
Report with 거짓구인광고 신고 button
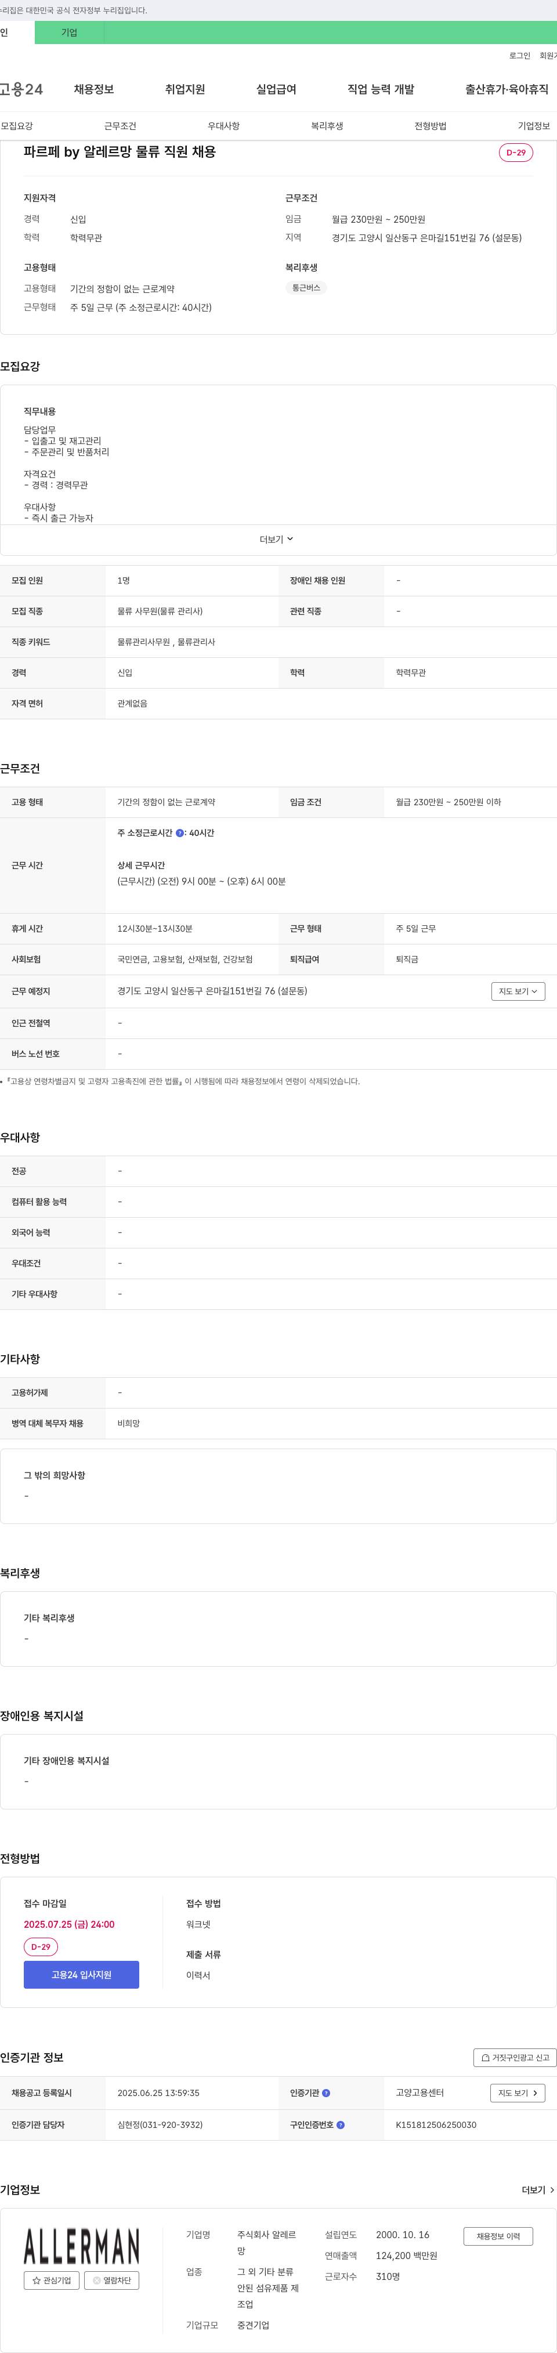tap(515, 2058)
